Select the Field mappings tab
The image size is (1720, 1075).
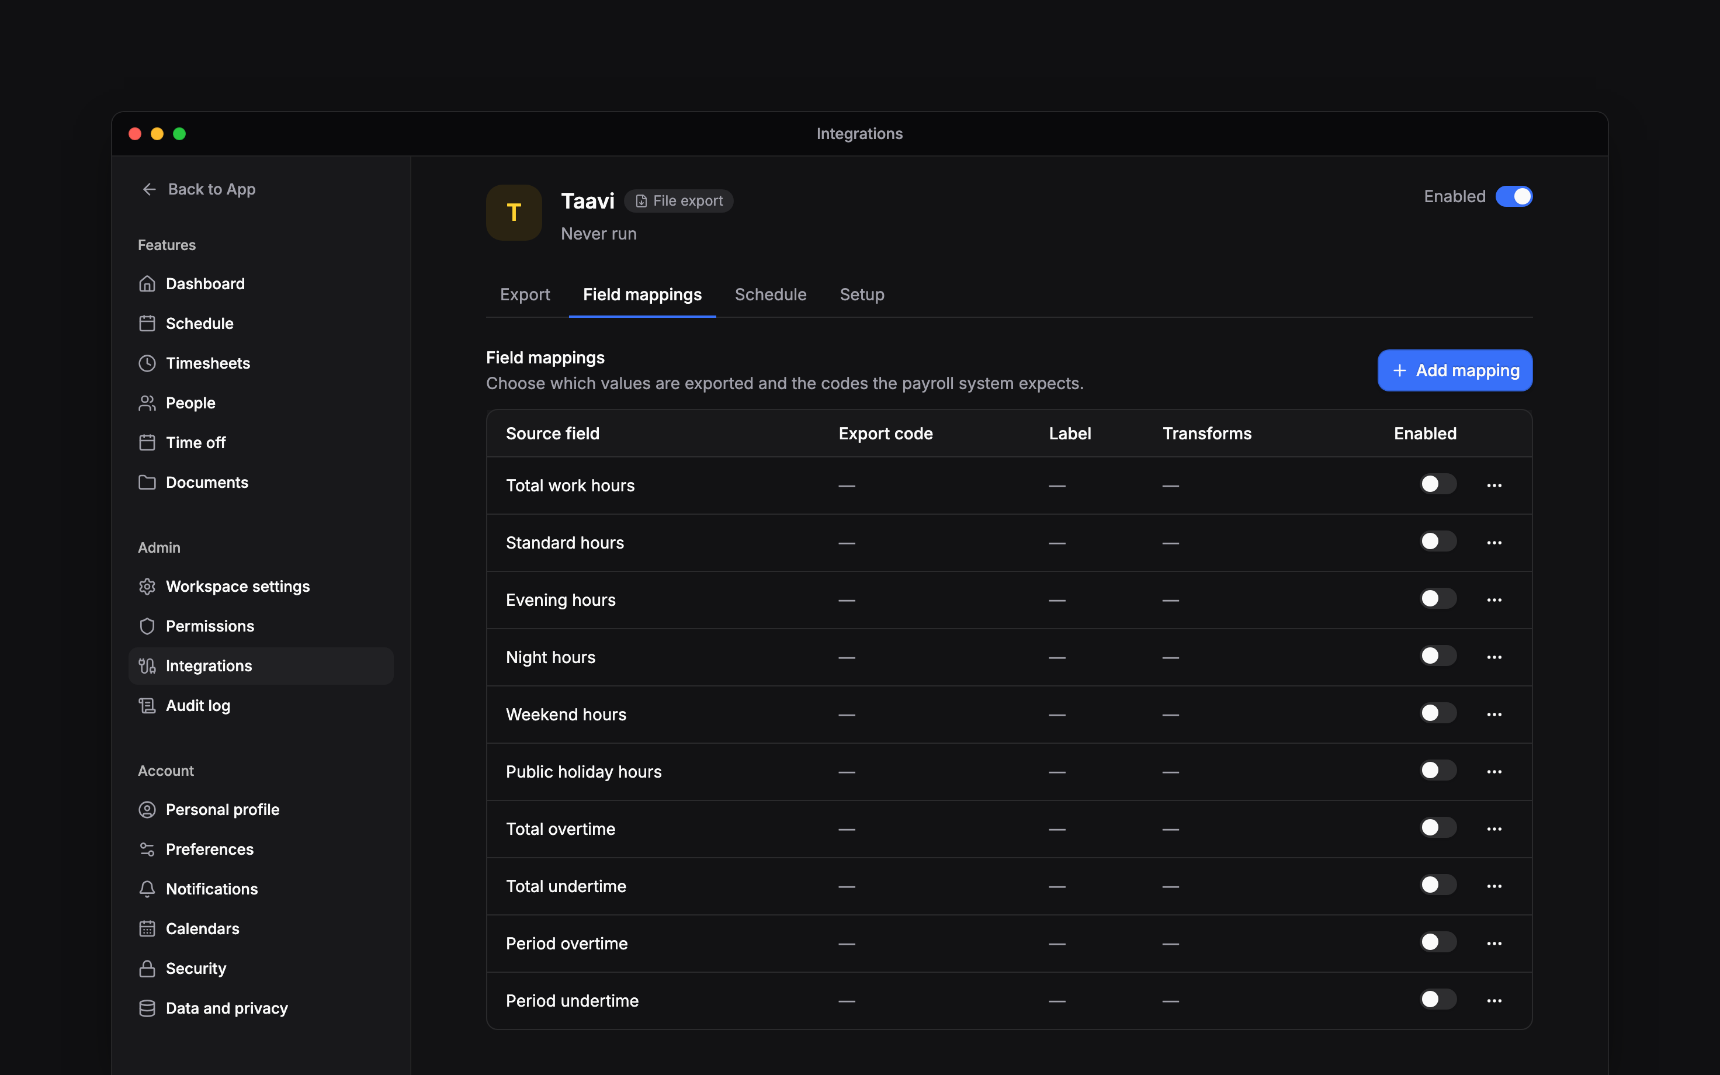tap(642, 294)
